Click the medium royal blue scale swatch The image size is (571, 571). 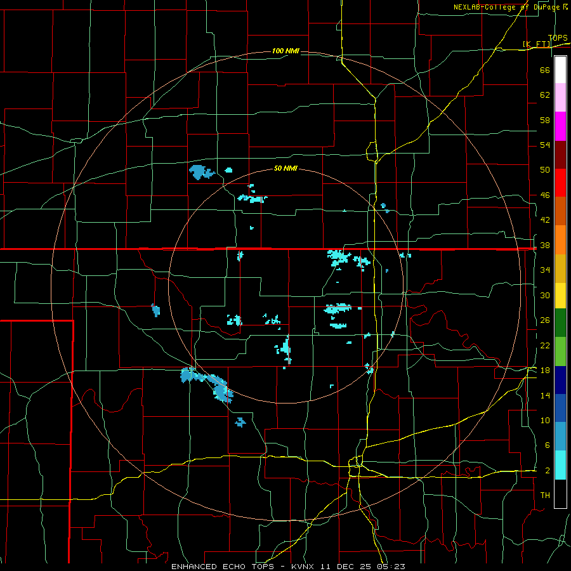tap(560, 408)
